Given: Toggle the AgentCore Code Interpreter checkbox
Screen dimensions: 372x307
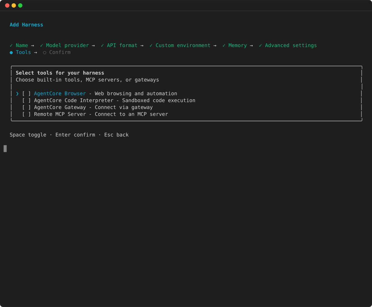Looking at the screenshot, I should tap(26, 100).
